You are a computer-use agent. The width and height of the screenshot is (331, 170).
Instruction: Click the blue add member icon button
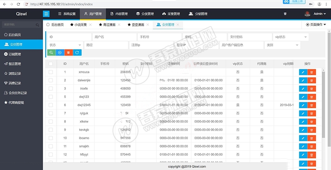point(60,52)
